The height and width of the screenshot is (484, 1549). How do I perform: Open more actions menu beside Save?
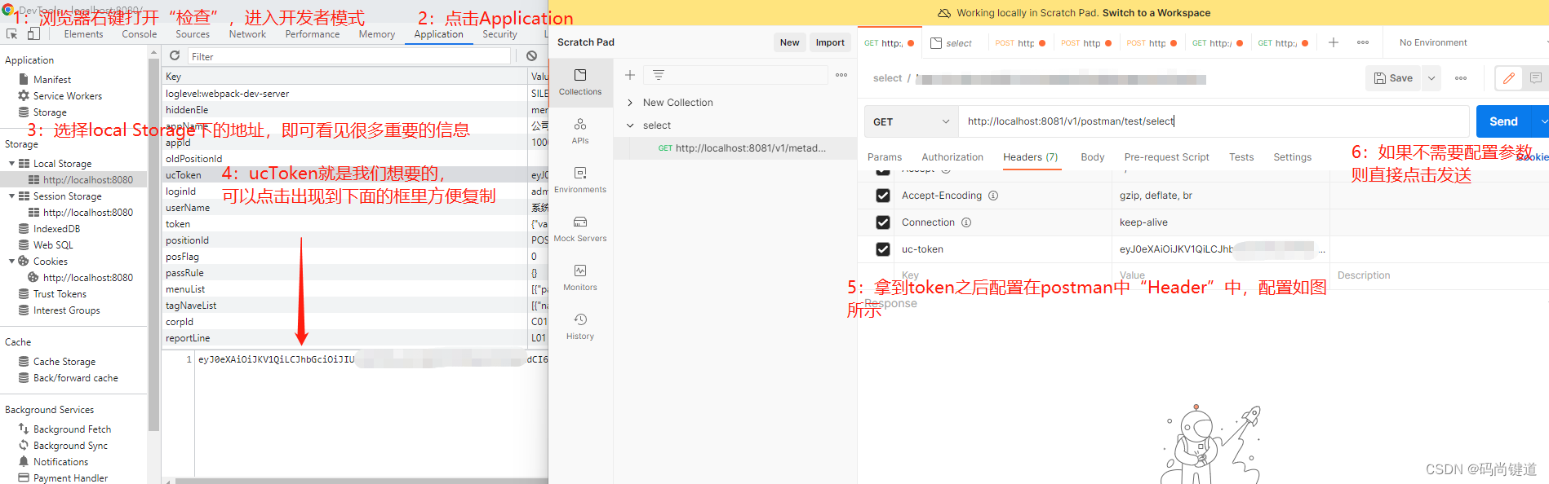(x=1461, y=78)
